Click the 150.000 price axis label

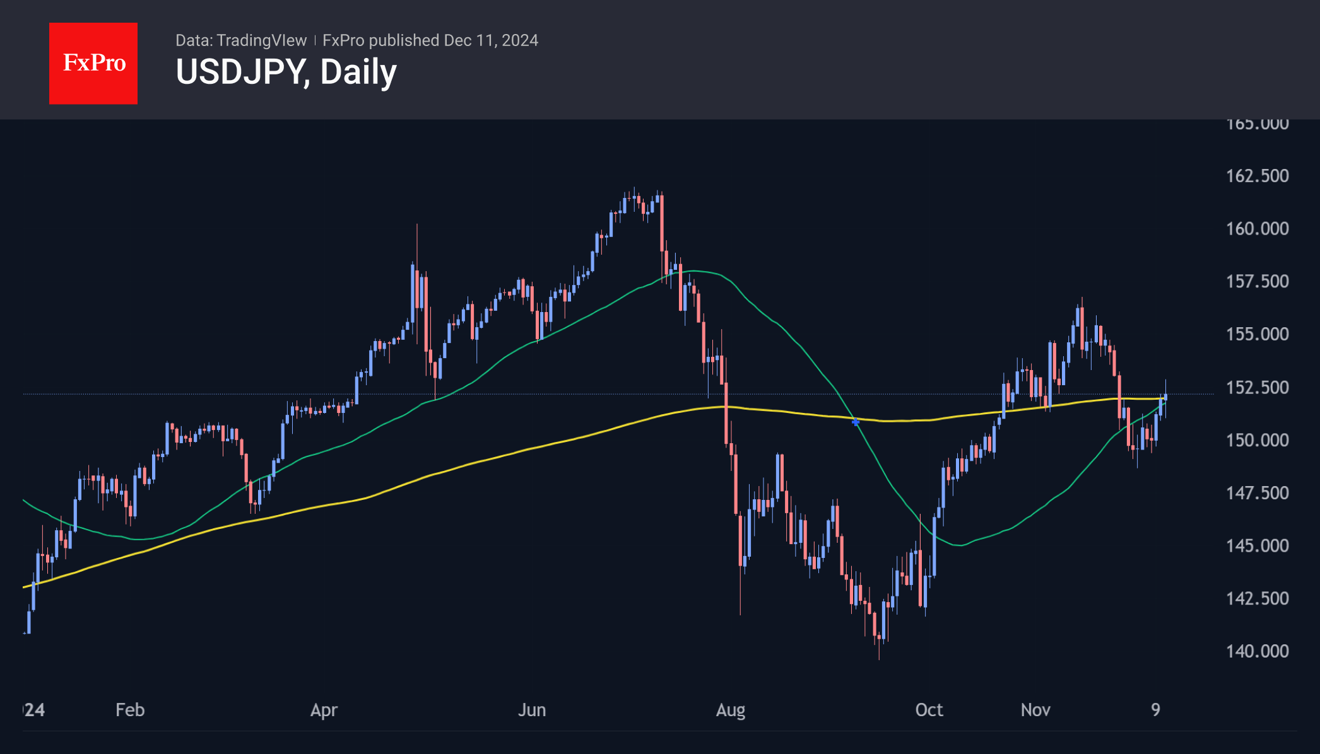tap(1257, 440)
